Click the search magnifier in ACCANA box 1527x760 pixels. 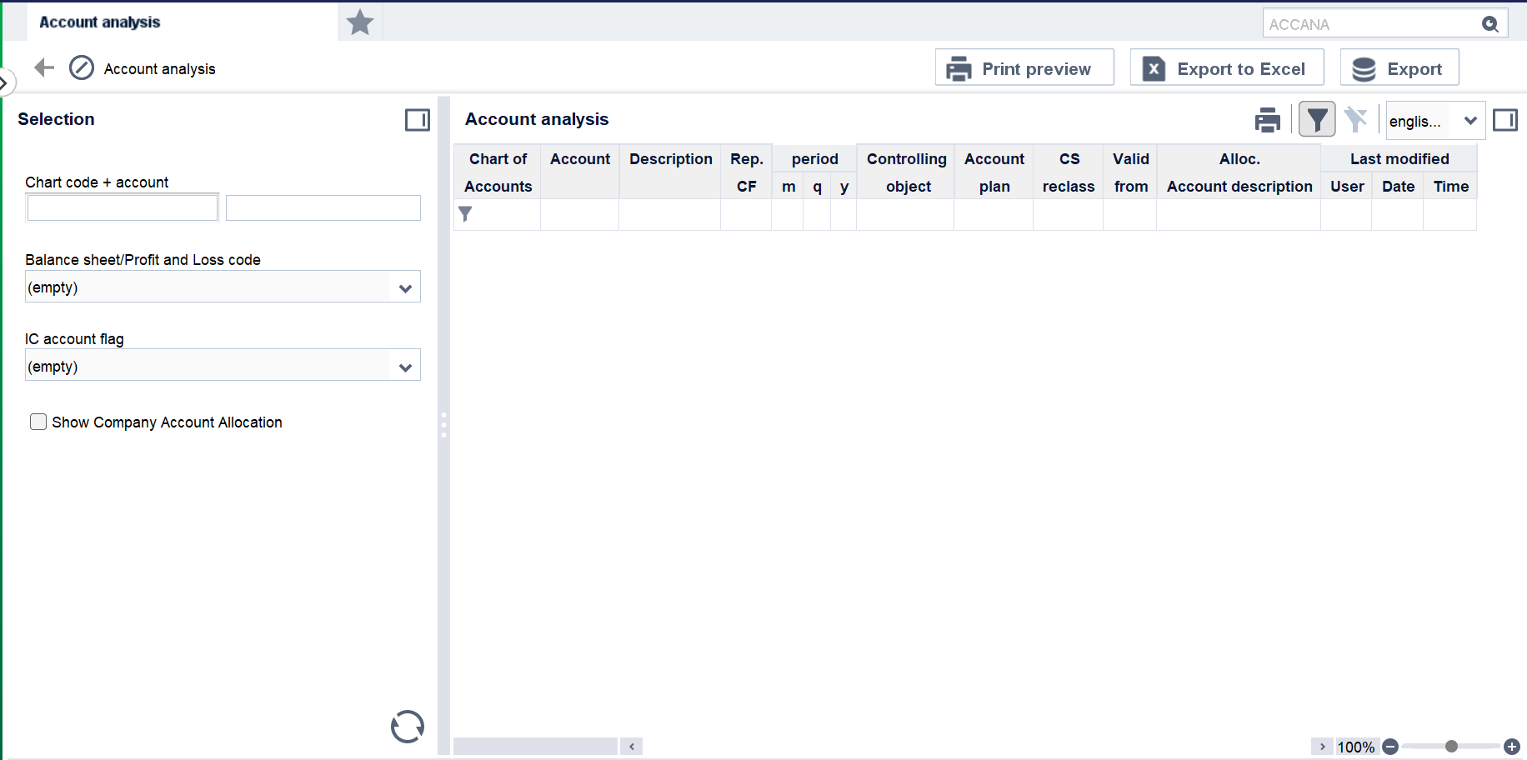1490,24
